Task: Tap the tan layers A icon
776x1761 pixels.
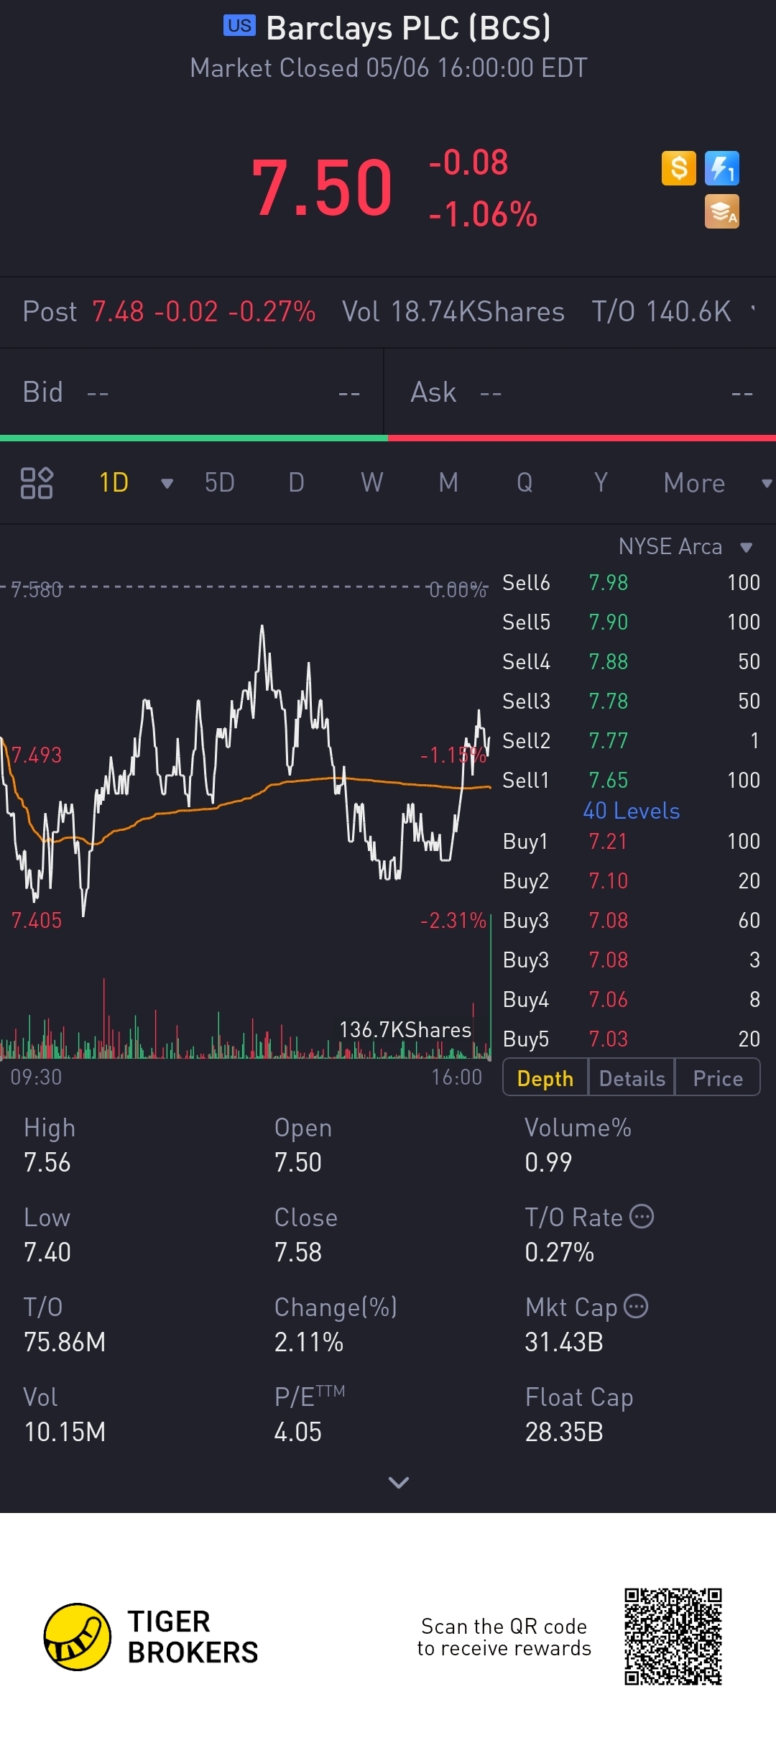Action: click(722, 212)
